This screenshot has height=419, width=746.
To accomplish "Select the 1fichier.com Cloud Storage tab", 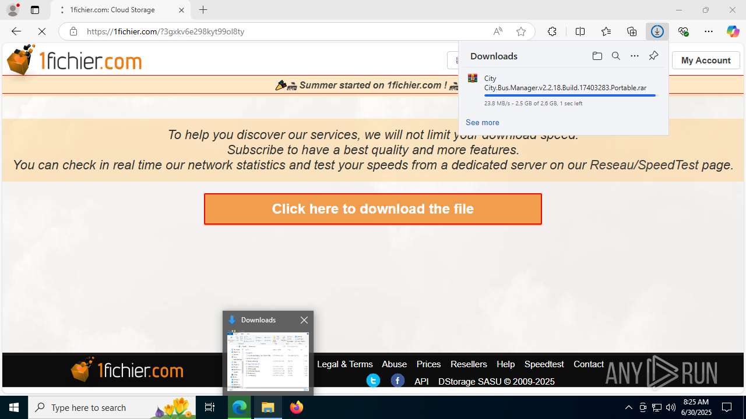I will tap(121, 10).
